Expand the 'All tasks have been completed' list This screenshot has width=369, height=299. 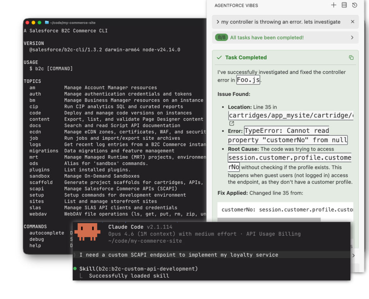[352, 37]
